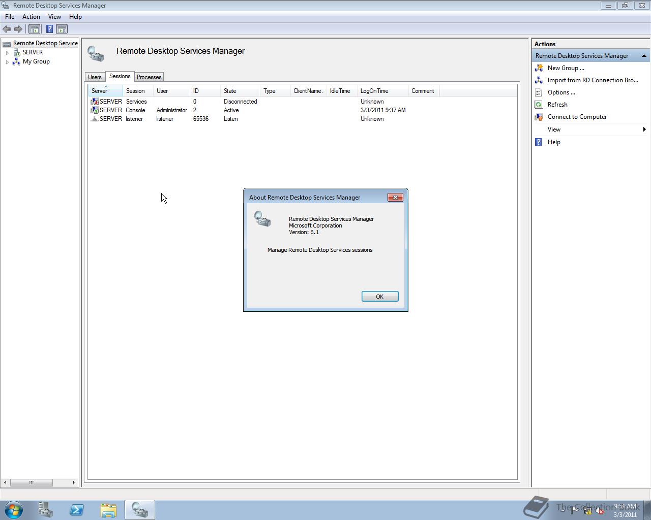Viewport: 651px width, 520px height.
Task: Click the Options ... action link
Action: click(561, 92)
